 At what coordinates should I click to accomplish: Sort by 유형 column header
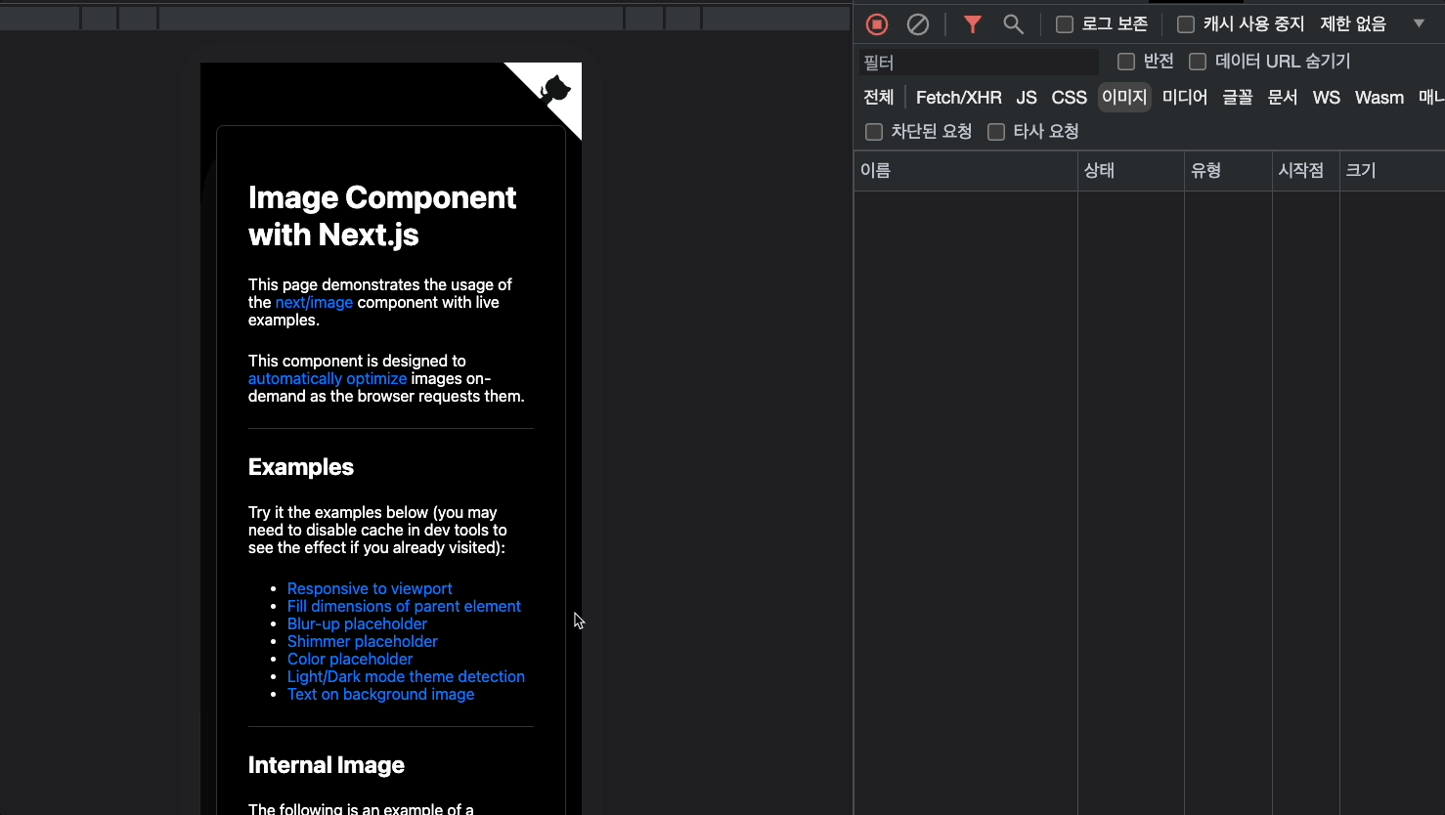click(1228, 171)
